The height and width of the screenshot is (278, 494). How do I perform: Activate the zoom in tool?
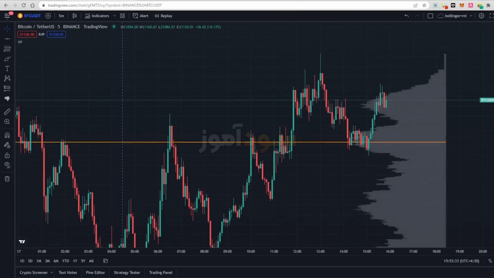(x=7, y=122)
